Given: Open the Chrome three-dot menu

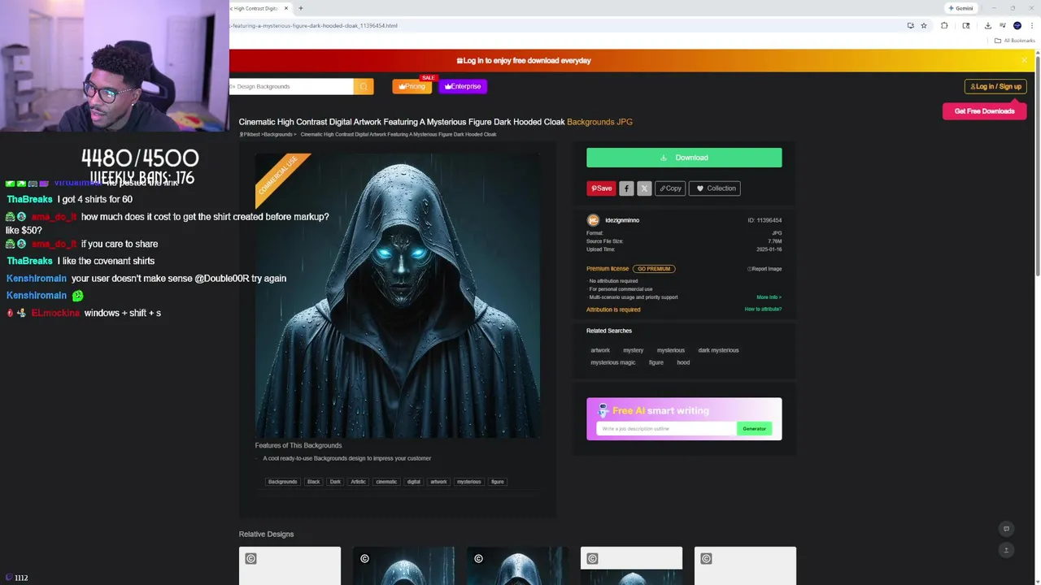Looking at the screenshot, I should [1031, 25].
